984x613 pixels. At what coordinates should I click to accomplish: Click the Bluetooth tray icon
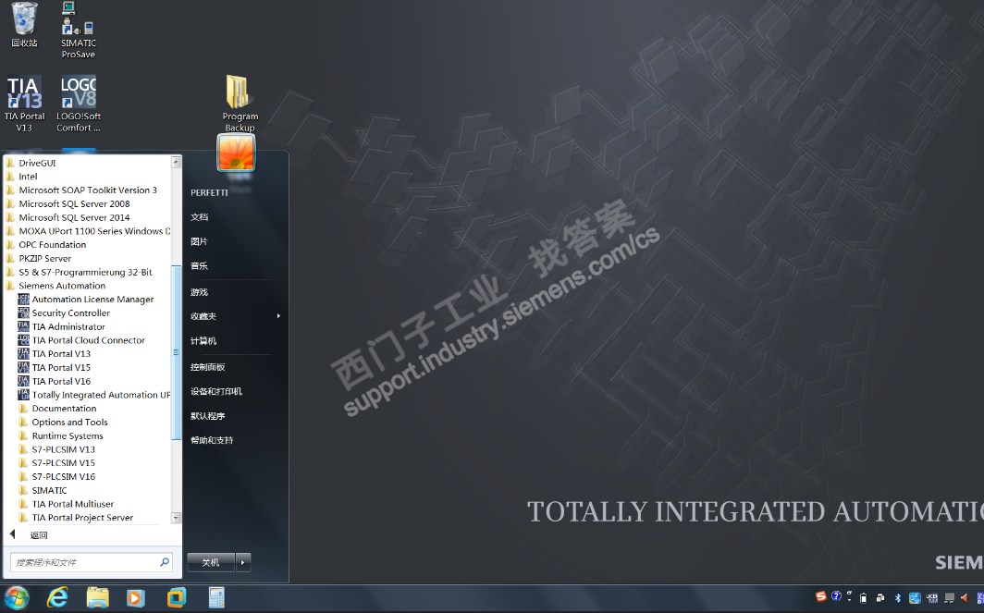point(898,598)
